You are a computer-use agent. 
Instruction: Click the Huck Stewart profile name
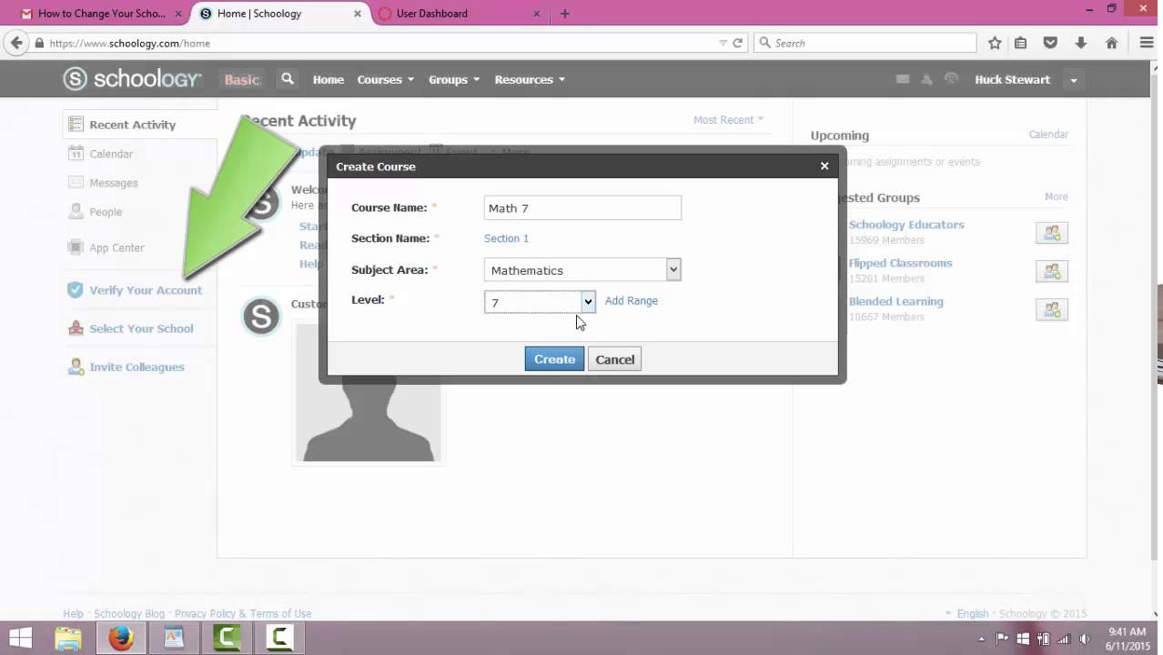click(x=1012, y=79)
